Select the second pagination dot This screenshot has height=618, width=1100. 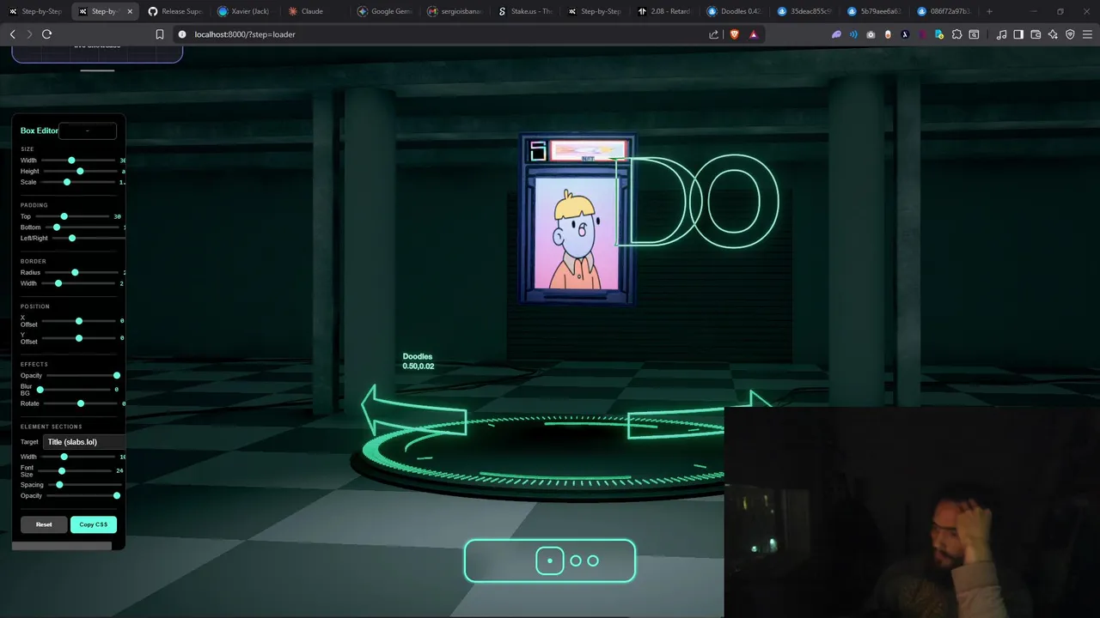(x=576, y=560)
